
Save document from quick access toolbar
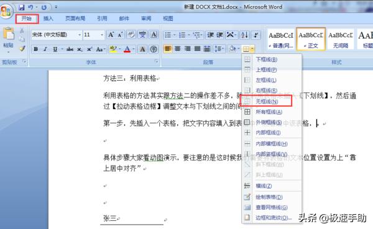pyautogui.click(x=22, y=7)
